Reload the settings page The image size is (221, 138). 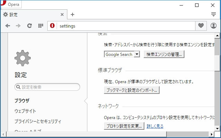click(29, 26)
